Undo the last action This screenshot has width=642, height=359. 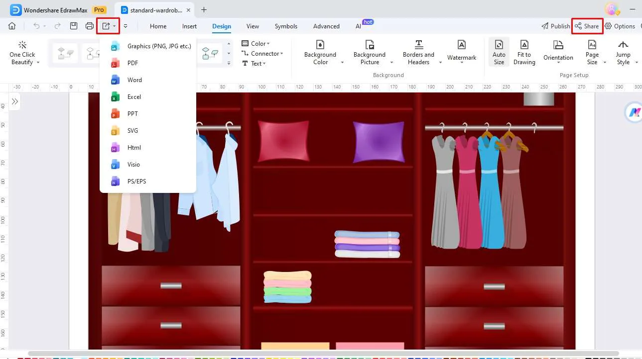36,26
